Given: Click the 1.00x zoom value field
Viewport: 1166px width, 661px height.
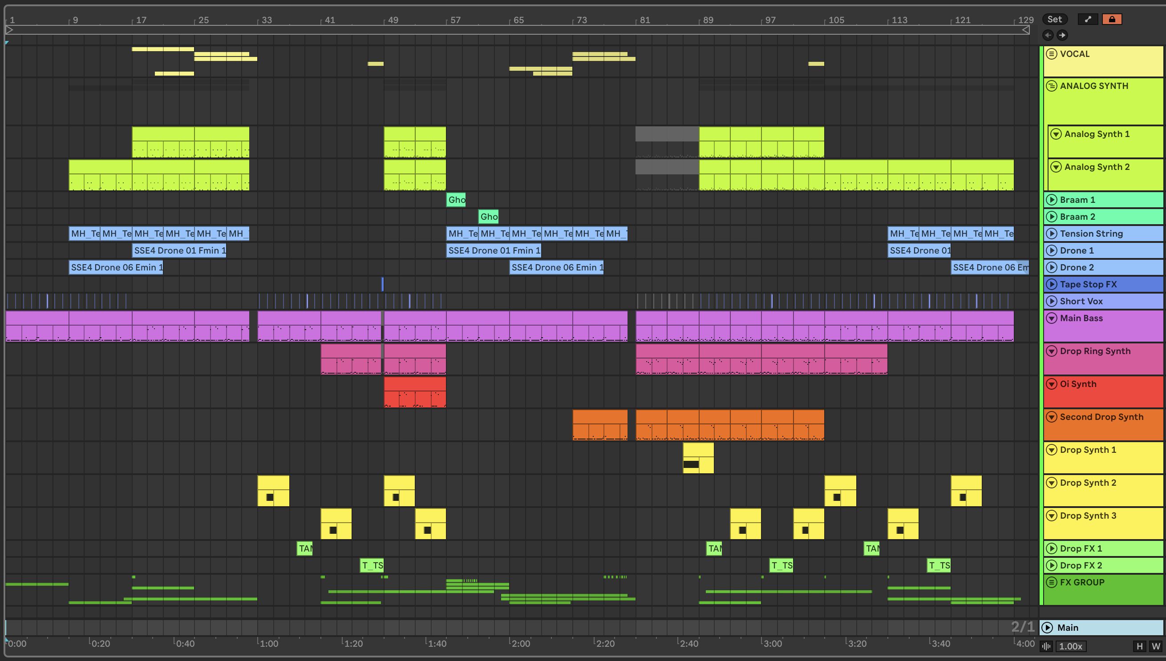Looking at the screenshot, I should click(1071, 646).
